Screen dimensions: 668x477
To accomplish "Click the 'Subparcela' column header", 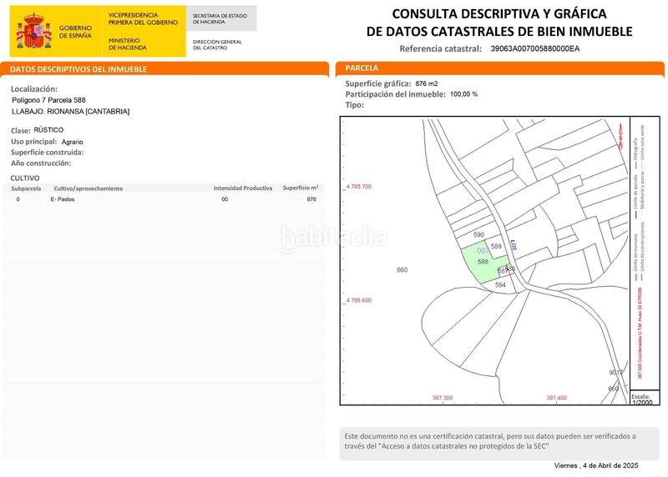I will coord(26,188).
